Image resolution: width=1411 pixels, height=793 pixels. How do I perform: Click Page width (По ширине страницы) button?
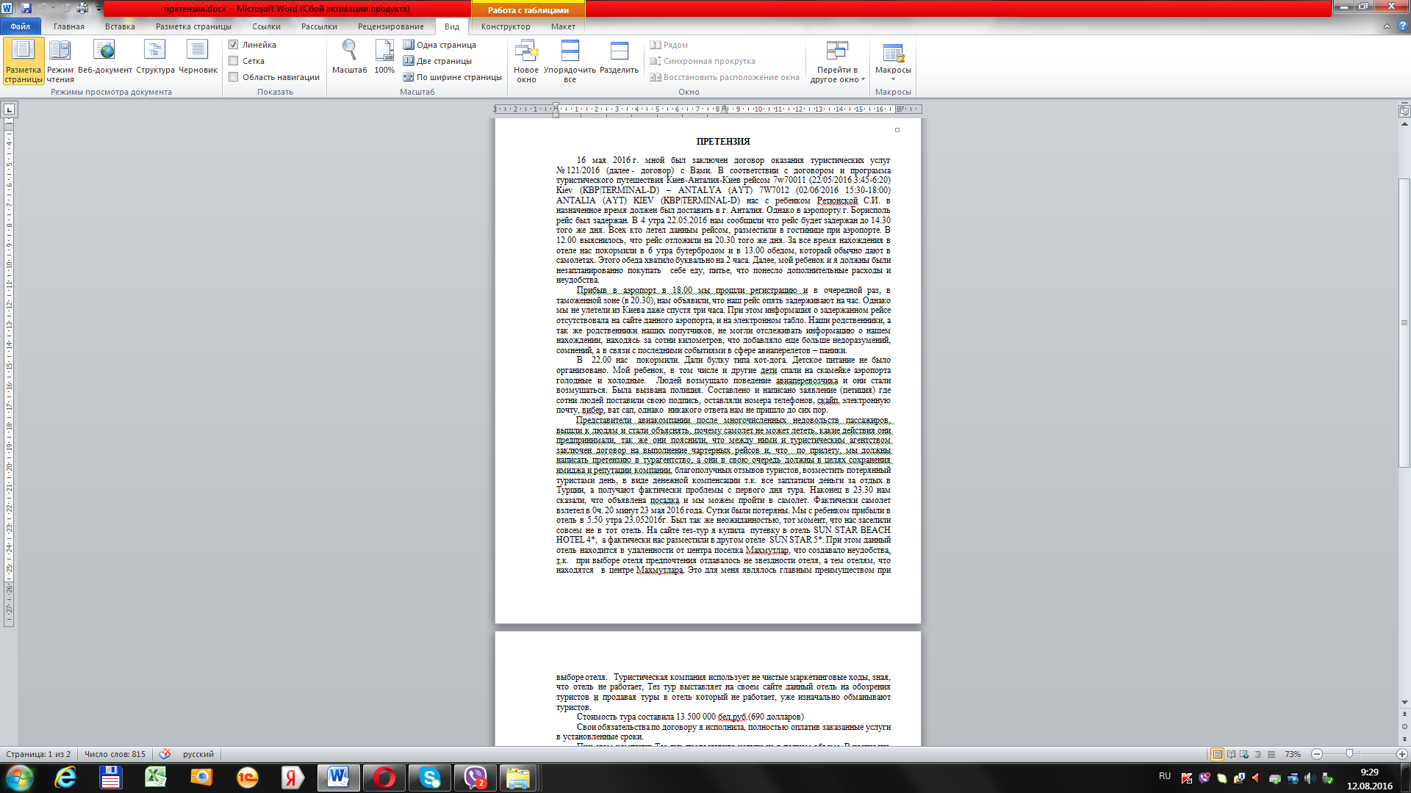[453, 77]
